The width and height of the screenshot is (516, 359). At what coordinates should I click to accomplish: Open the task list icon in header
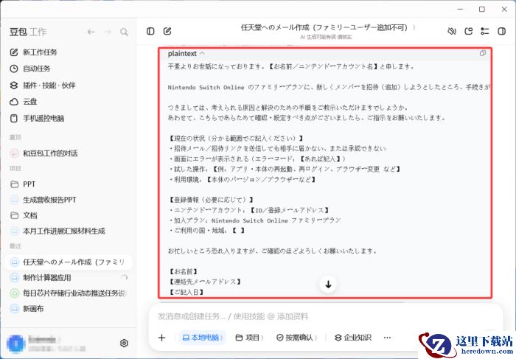(485, 31)
